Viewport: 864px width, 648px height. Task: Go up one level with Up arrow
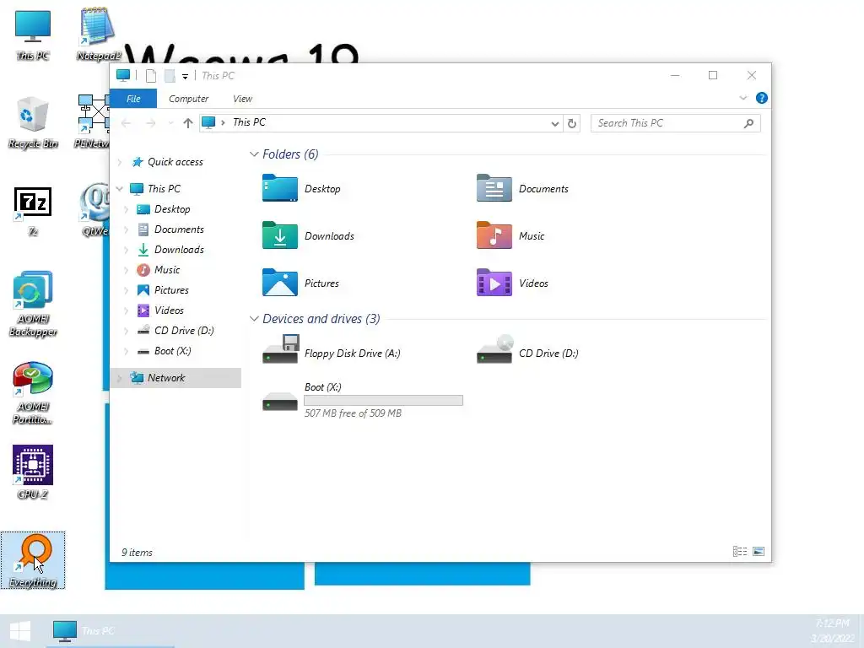click(x=188, y=123)
